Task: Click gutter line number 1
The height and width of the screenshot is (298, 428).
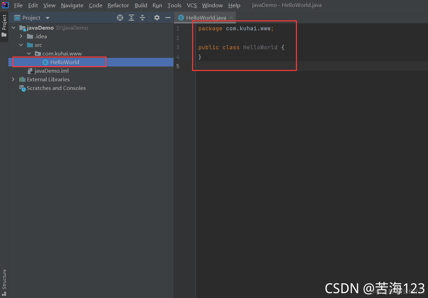Action: pyautogui.click(x=178, y=29)
